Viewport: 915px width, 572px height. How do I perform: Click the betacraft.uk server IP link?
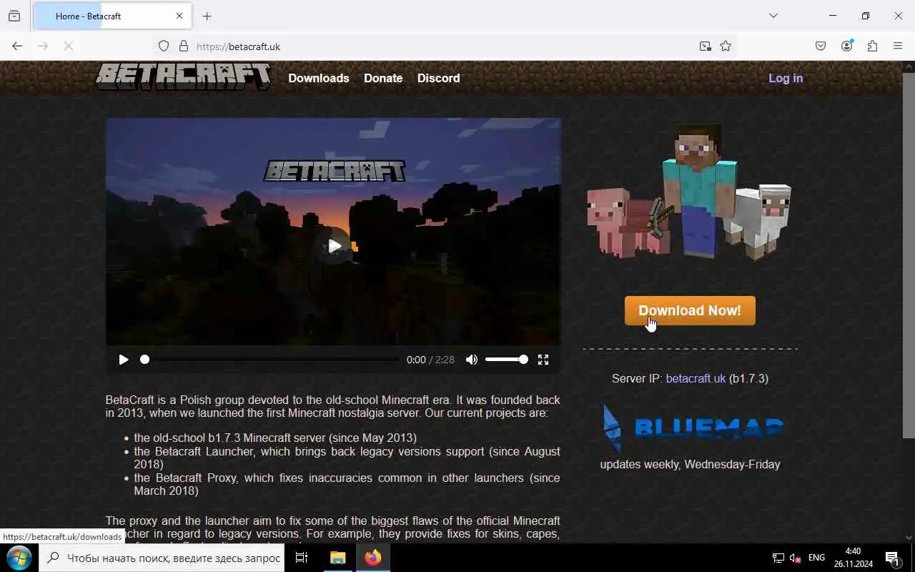696,378
